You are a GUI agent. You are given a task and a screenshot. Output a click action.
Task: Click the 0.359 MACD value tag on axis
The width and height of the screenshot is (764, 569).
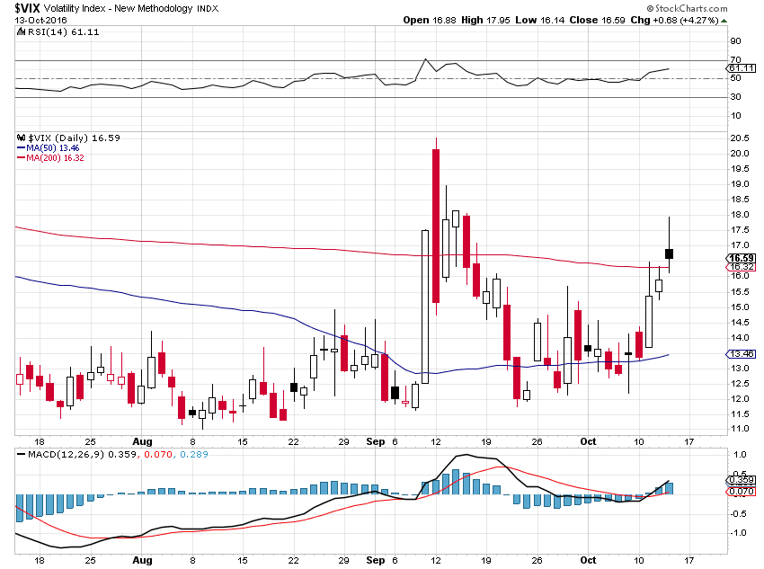point(742,480)
